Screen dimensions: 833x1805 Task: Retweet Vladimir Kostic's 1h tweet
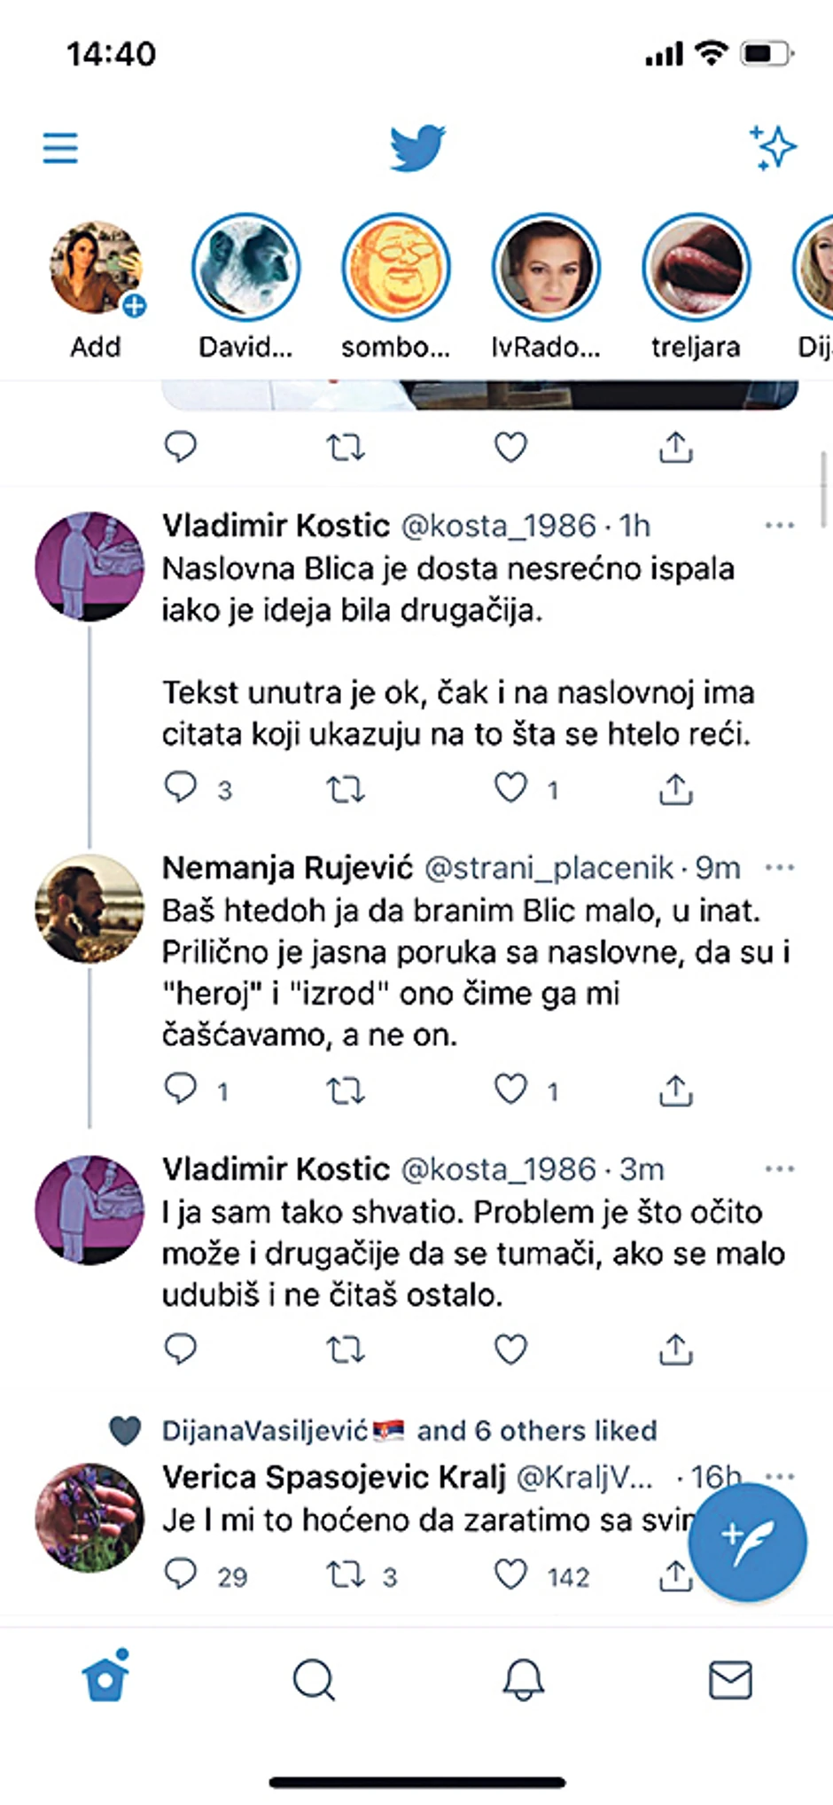[x=345, y=788]
